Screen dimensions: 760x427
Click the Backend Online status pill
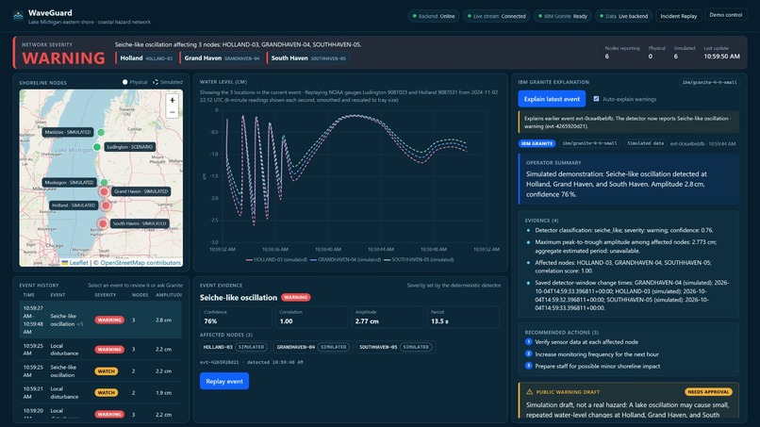pos(434,16)
